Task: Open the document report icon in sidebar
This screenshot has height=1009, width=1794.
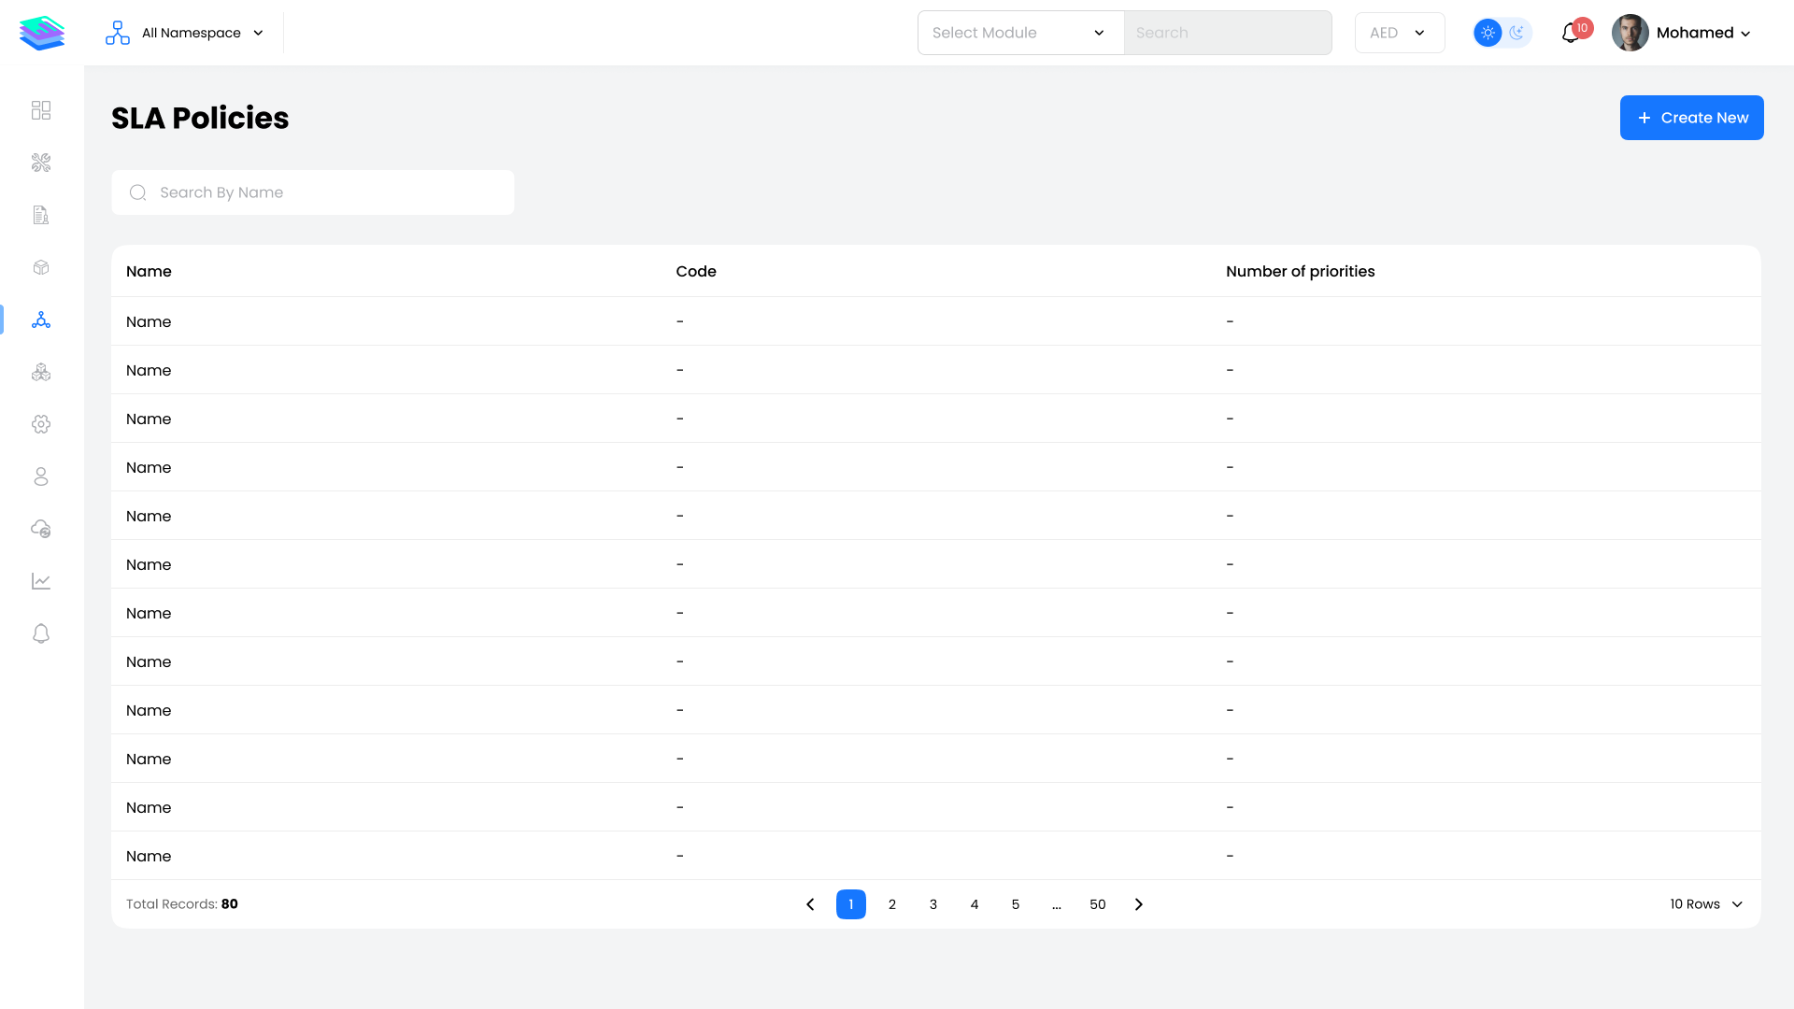Action: pyautogui.click(x=41, y=215)
